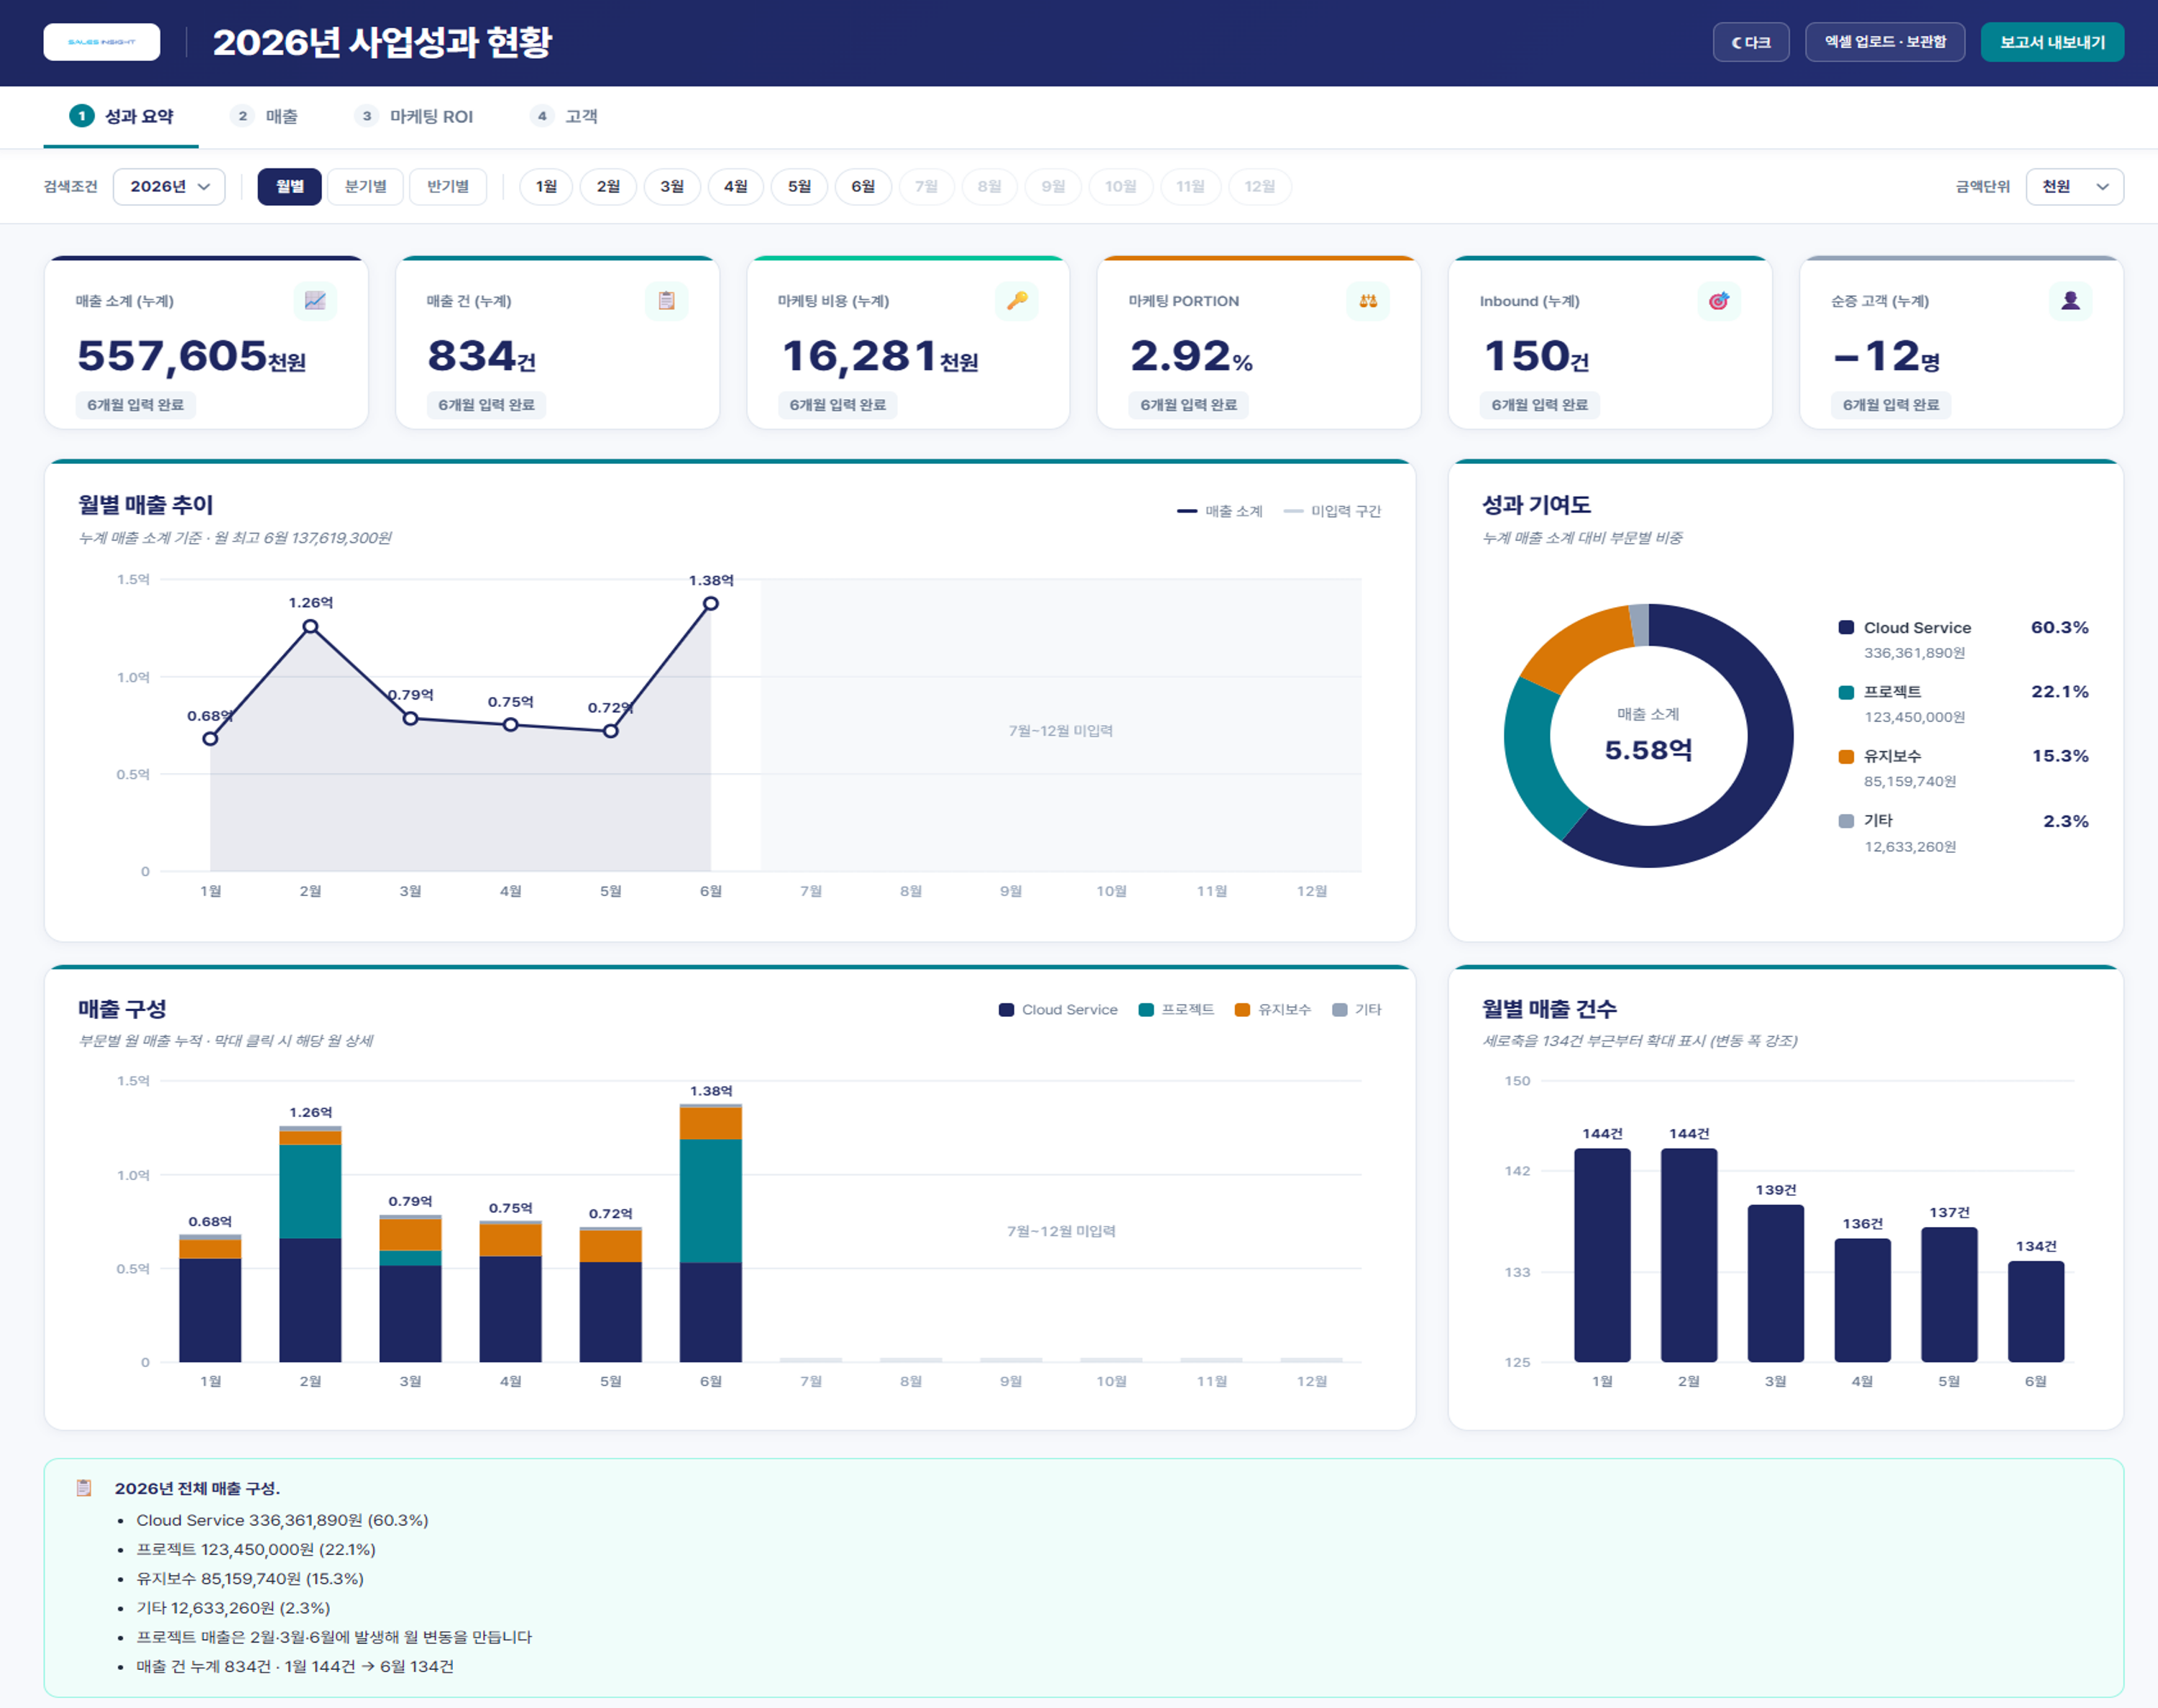Click the key icon on 마케팅 비용 card
Screen dimensions: 2158x1708
click(x=1017, y=301)
